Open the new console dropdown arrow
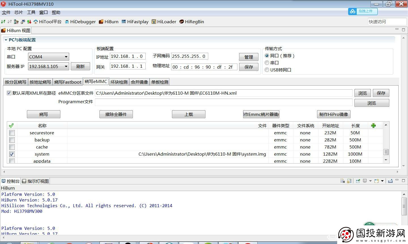 382,181
